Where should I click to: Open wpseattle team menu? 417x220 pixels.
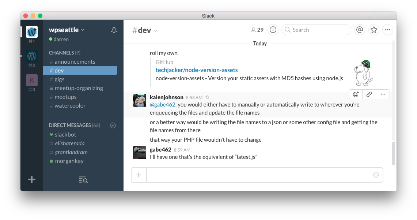(x=67, y=30)
